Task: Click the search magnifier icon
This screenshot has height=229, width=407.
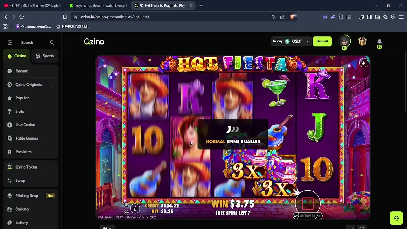Action: tap(52, 42)
